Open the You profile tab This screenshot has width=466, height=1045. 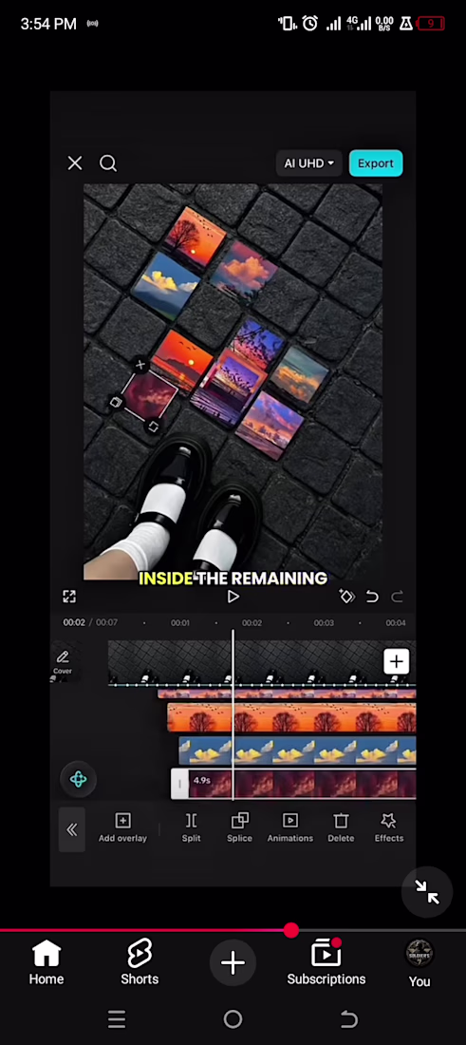click(419, 963)
